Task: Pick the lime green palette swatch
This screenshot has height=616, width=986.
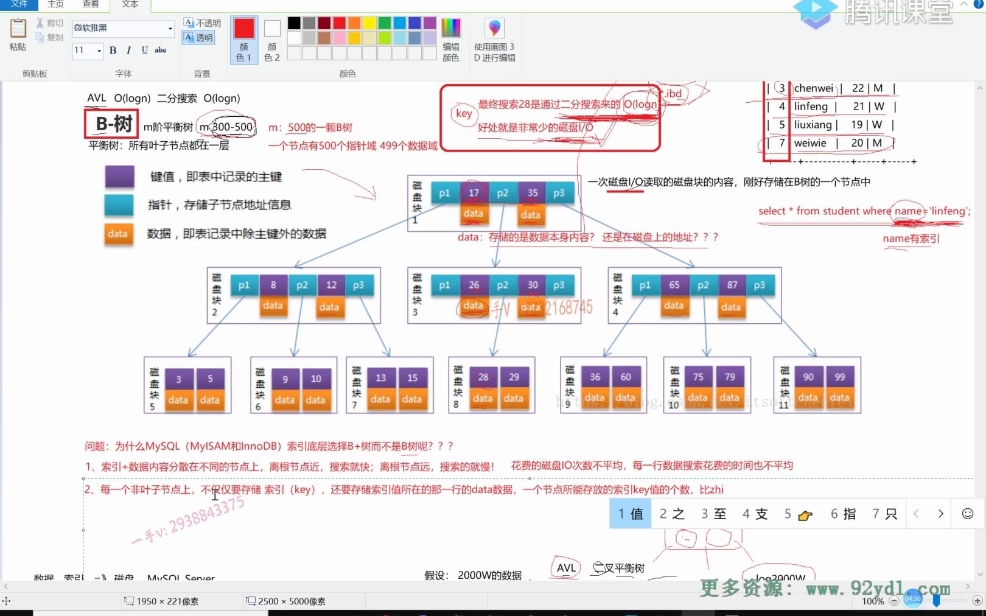Action: click(385, 38)
